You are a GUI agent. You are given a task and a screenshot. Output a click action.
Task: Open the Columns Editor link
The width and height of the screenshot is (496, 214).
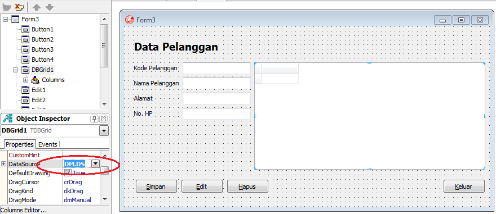pyautogui.click(x=24, y=210)
